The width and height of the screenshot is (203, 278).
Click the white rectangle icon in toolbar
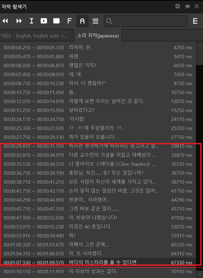click(x=56, y=21)
